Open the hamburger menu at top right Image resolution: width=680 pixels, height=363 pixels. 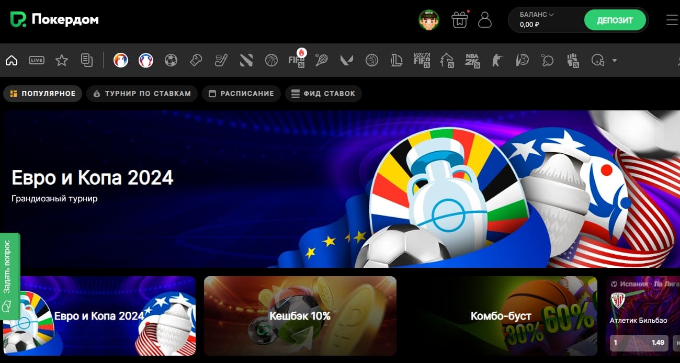tap(672, 20)
